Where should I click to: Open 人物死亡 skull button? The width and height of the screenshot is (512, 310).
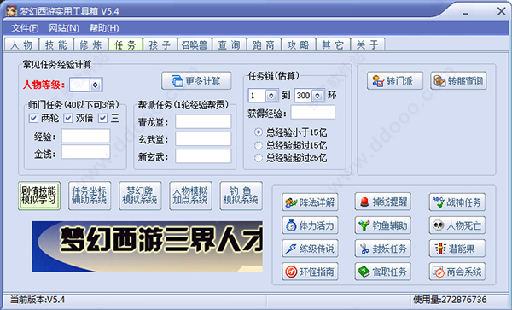[x=457, y=225]
